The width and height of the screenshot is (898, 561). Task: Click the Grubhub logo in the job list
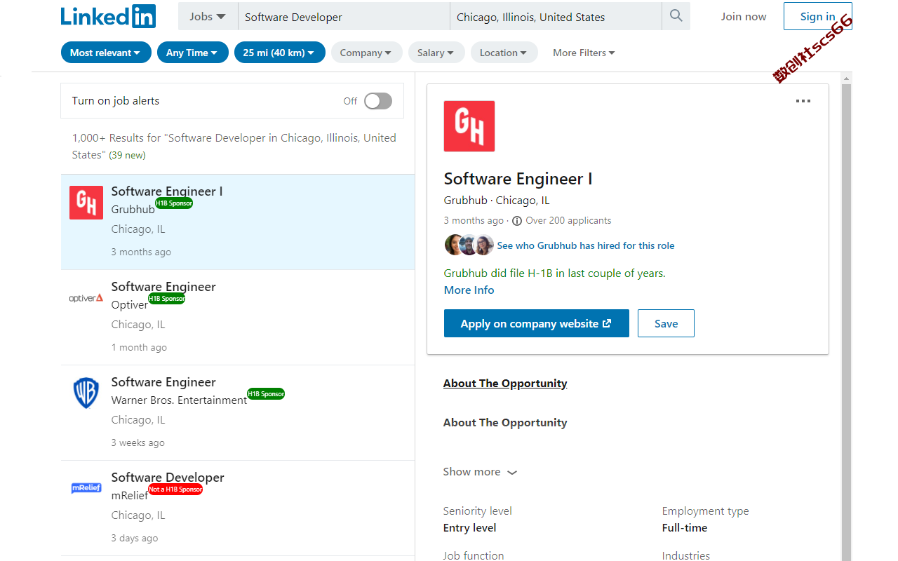pos(86,203)
